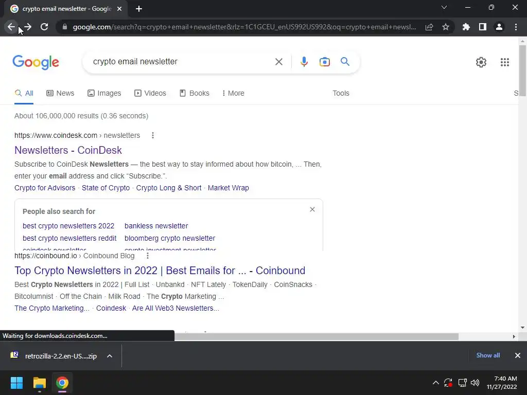Open File Explorer from the taskbar
Screen dimensions: 527x395
click(x=39, y=383)
